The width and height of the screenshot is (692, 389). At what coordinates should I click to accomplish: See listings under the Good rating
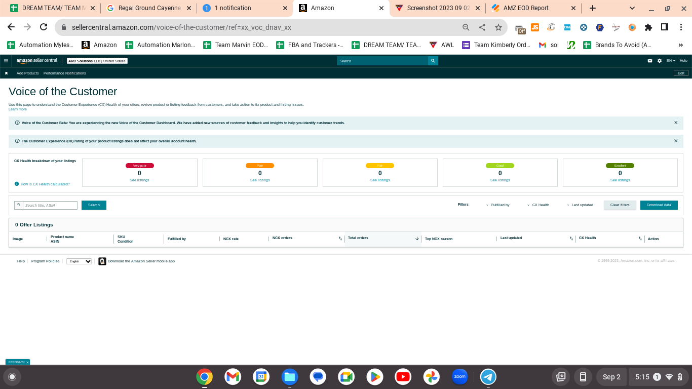coord(500,180)
